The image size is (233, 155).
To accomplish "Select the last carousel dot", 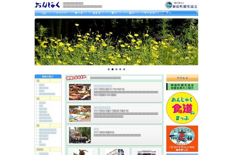I will point(124,69).
